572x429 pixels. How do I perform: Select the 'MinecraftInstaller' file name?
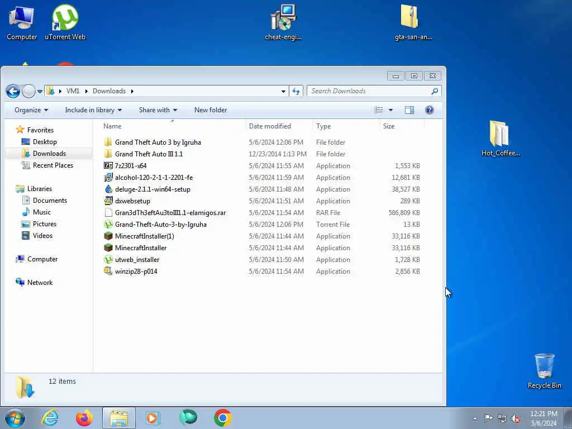[141, 247]
